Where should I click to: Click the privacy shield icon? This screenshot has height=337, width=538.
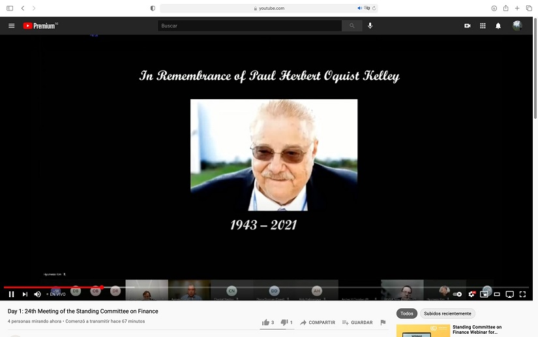(153, 8)
